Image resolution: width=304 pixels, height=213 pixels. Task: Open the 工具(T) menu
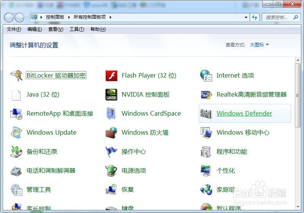(x=77, y=29)
